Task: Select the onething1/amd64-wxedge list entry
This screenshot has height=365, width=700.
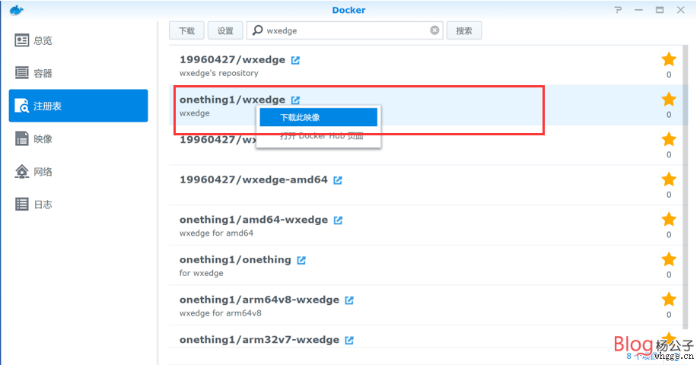Action: (426, 225)
